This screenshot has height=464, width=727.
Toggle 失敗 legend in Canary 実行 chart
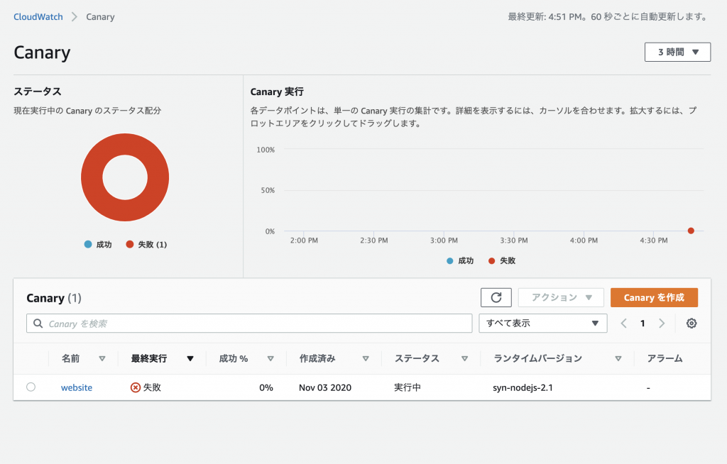502,261
